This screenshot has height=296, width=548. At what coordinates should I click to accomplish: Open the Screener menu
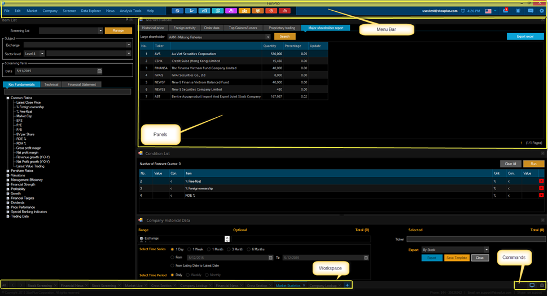[x=69, y=11]
